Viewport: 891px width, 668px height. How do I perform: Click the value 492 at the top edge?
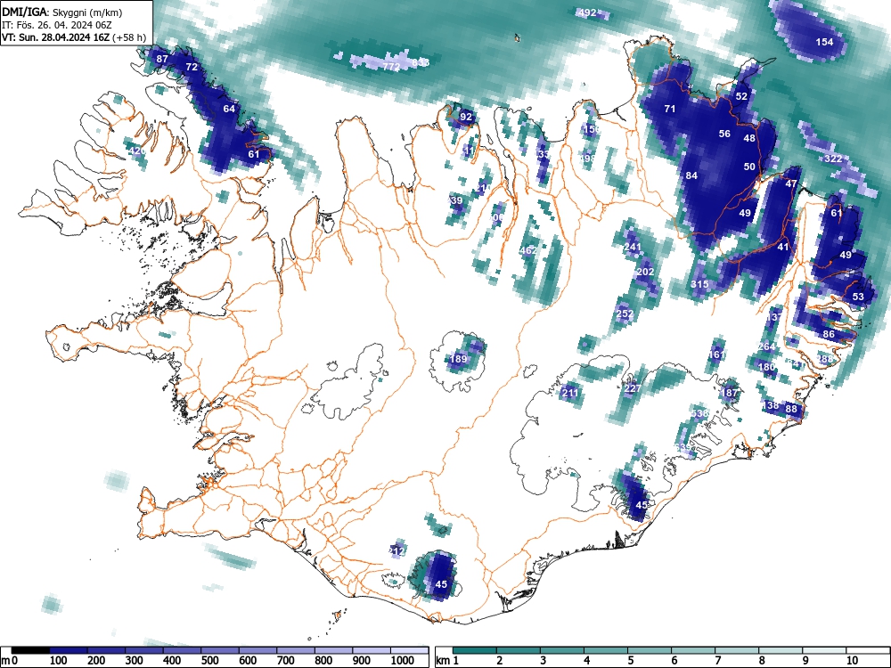tap(586, 12)
